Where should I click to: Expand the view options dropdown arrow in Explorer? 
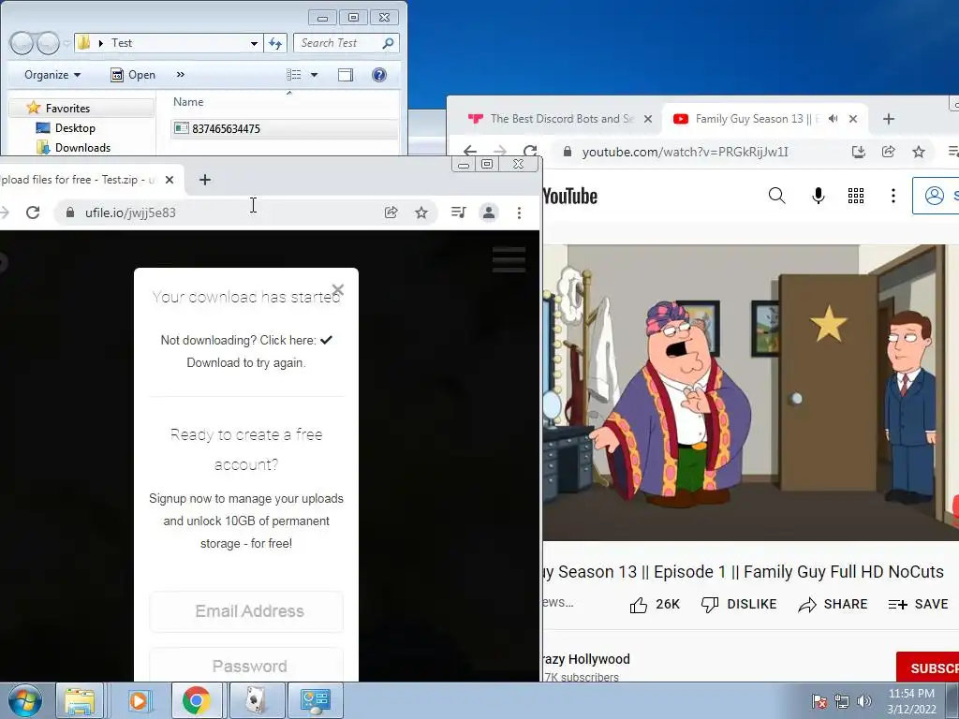pyautogui.click(x=314, y=75)
